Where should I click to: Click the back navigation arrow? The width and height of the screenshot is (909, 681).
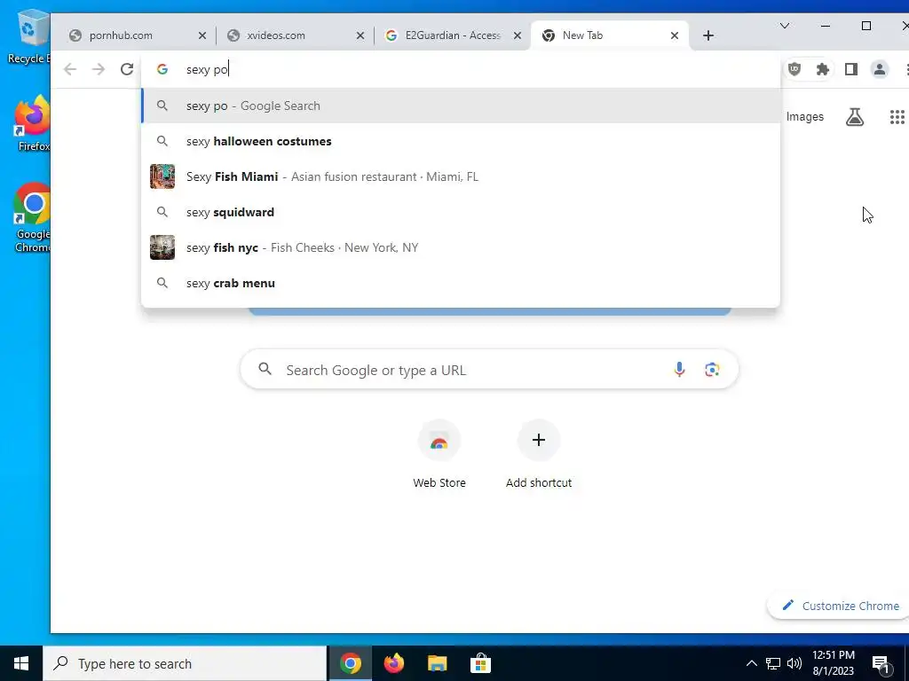(70, 69)
